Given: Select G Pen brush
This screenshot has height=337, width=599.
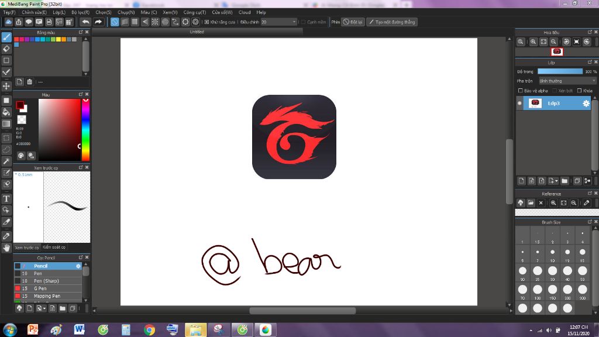Looking at the screenshot, I should pos(48,288).
